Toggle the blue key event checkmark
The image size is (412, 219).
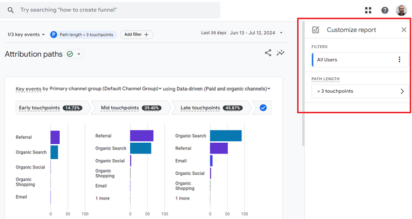click(263, 108)
